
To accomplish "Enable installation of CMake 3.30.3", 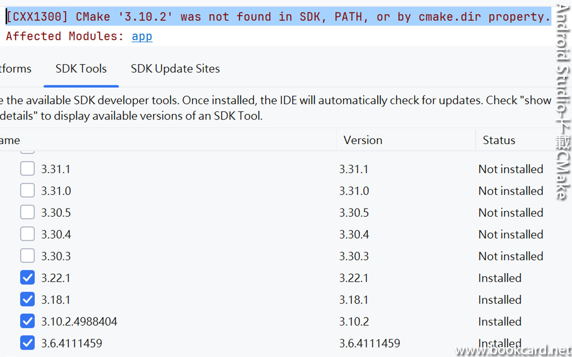I will pos(27,255).
